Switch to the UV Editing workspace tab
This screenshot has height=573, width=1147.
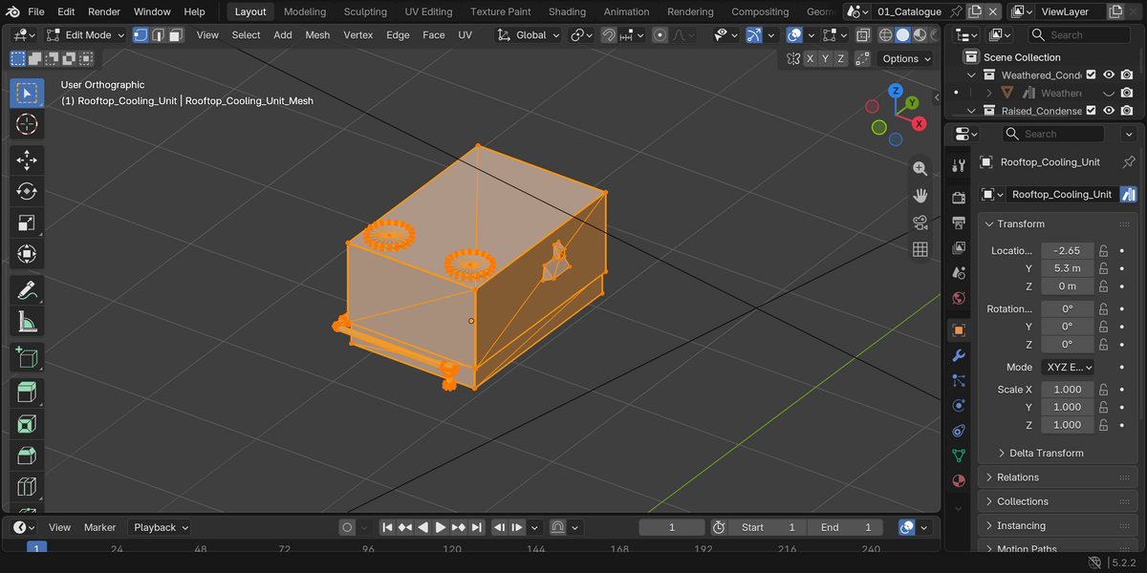point(428,11)
